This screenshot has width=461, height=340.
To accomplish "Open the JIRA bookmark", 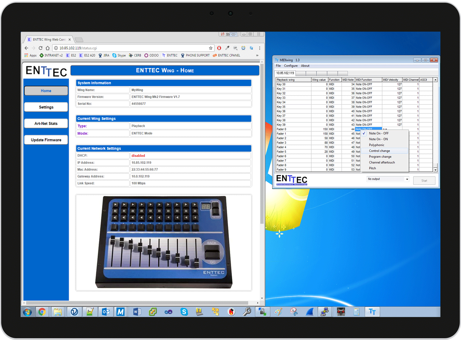I will [104, 55].
